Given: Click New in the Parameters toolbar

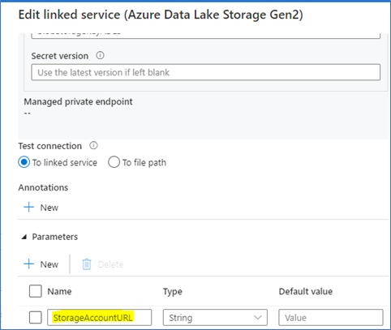Looking at the screenshot, I should (49, 264).
